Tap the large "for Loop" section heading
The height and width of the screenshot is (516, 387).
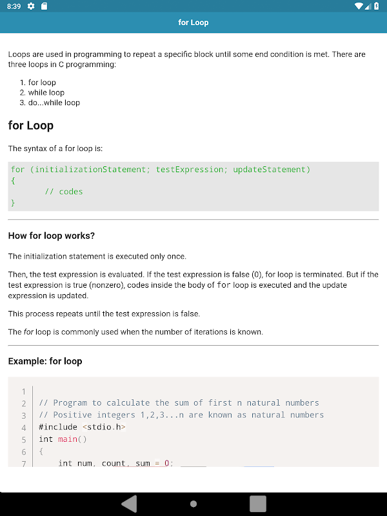click(31, 126)
